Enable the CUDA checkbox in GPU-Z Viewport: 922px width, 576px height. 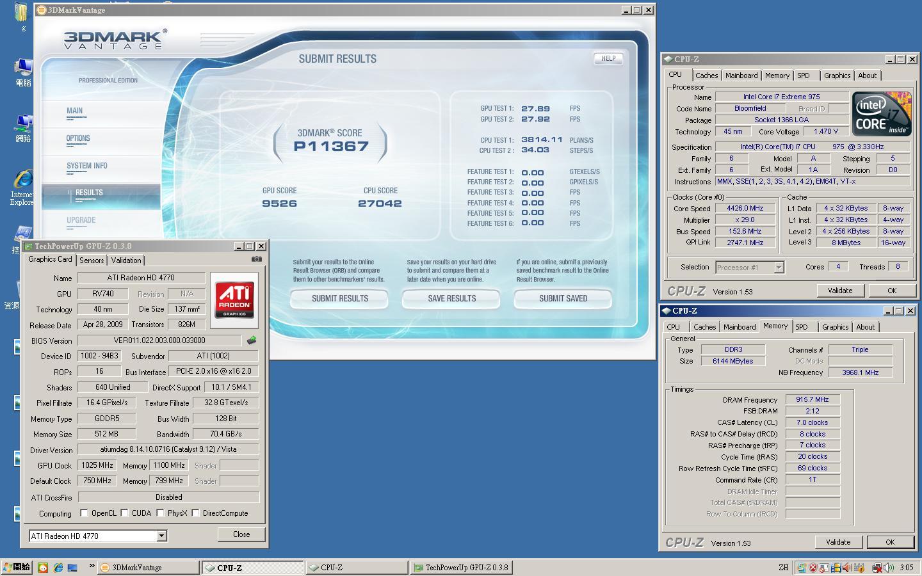coord(124,513)
